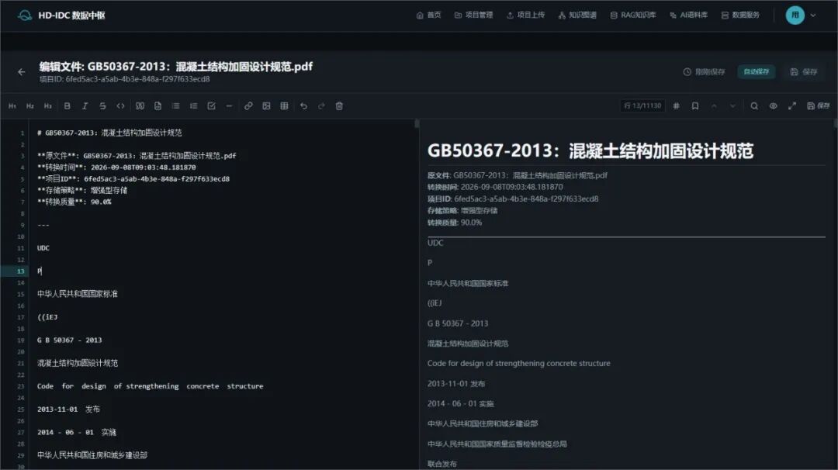This screenshot has width=838, height=470.
Task: Apply Heading 2 formatting in the toolbar
Action: click(30, 105)
